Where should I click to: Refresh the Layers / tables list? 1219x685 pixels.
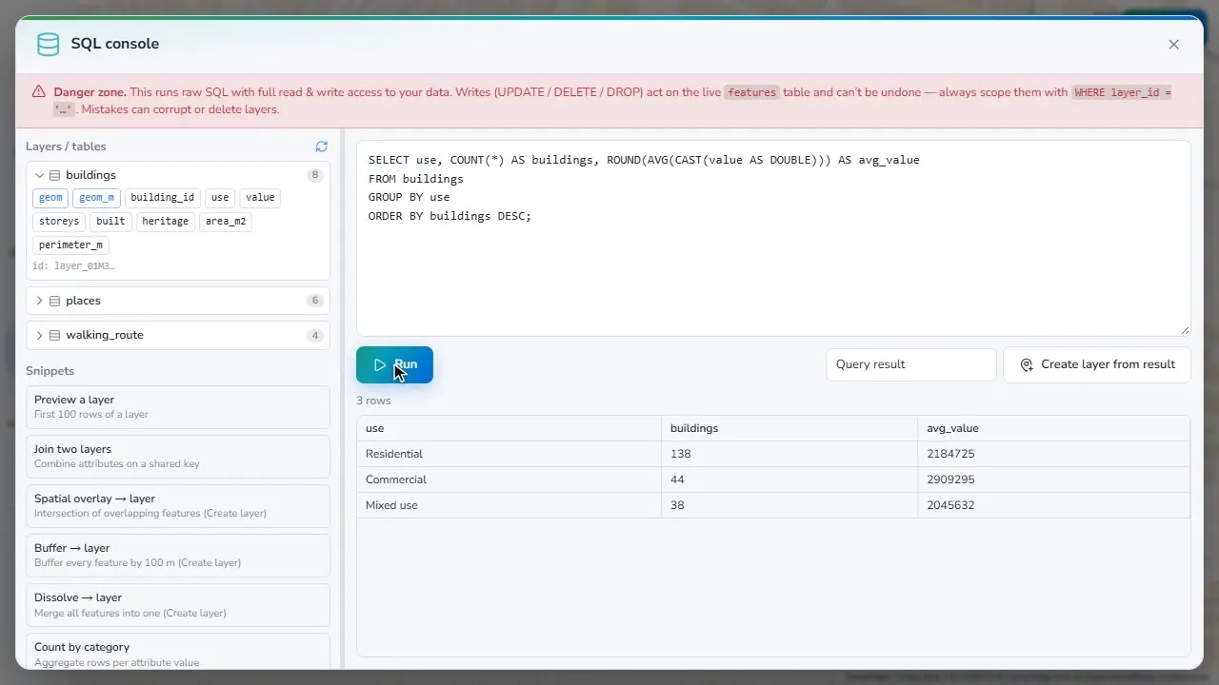[x=322, y=147]
